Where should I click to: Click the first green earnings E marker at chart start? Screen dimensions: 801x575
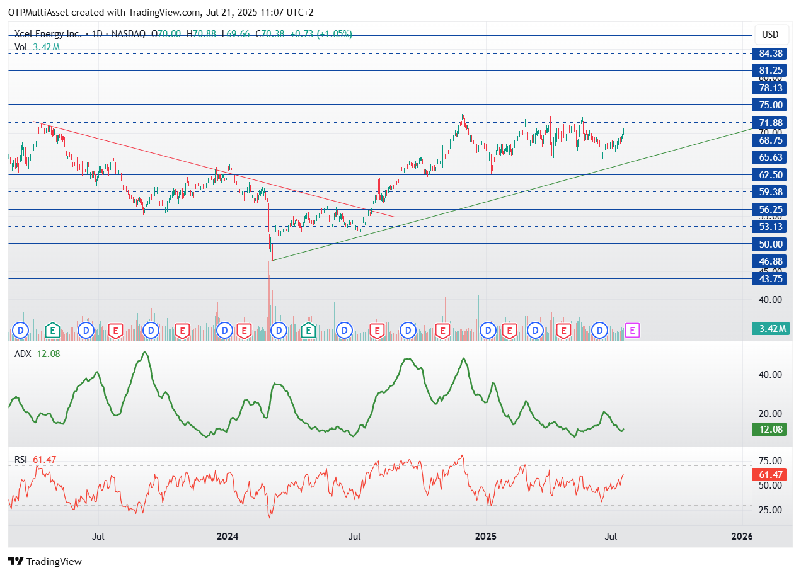click(54, 330)
